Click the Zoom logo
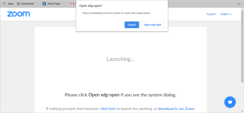The width and height of the screenshot is (244, 113). coord(18,14)
